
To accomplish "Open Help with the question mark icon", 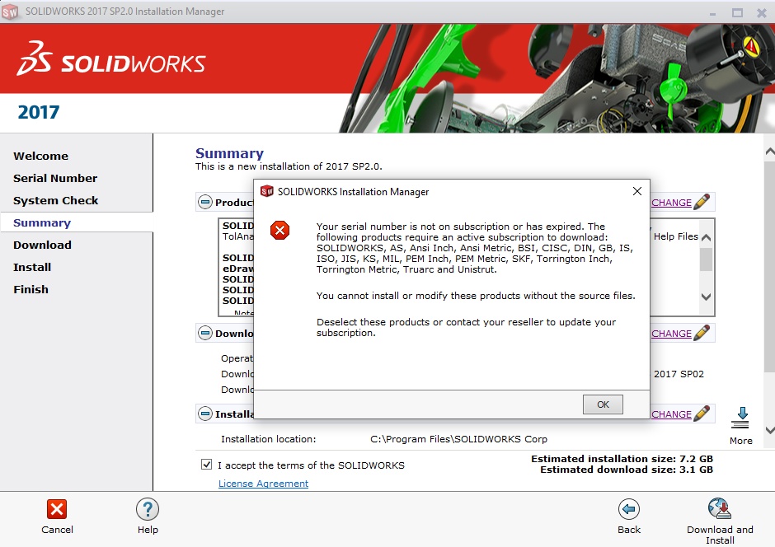I will click(x=148, y=509).
